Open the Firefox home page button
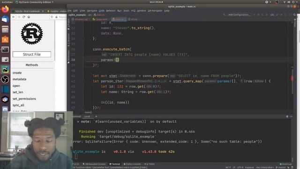The height and width of the screenshot is (169, 300). click(x=29, y=17)
